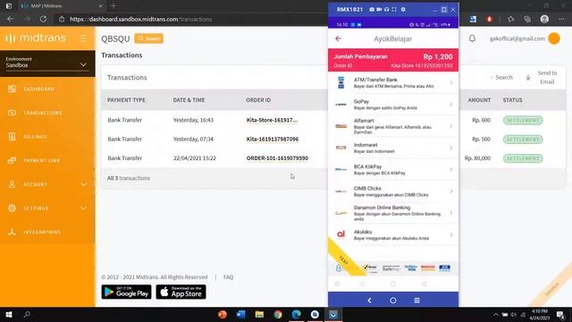Select Alfamart payment method
The width and height of the screenshot is (572, 322).
pos(393,126)
